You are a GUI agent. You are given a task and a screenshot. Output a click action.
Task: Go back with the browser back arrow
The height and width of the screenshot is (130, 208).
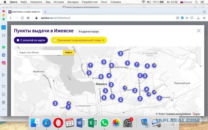click(11, 18)
